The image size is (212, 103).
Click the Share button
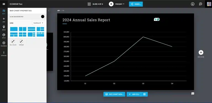coord(136,4)
